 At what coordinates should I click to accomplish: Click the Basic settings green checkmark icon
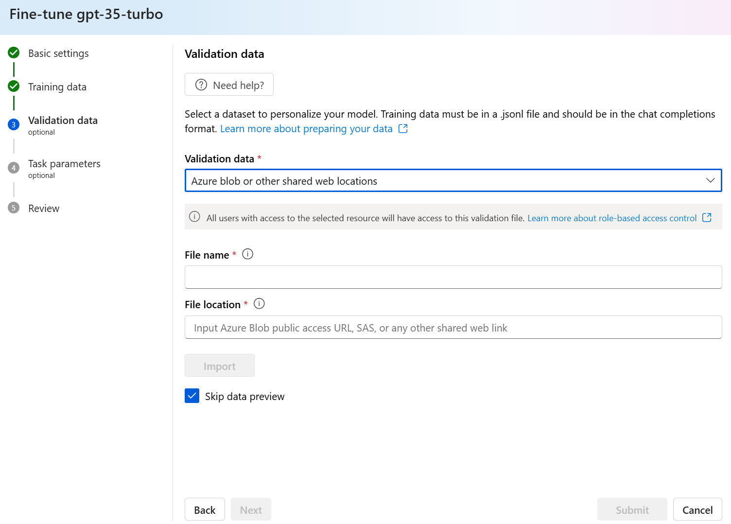coord(14,52)
